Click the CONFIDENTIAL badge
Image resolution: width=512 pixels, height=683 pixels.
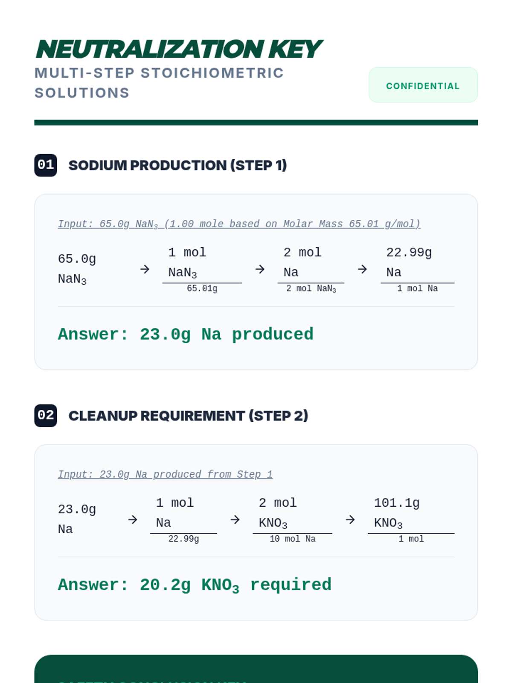[423, 85]
